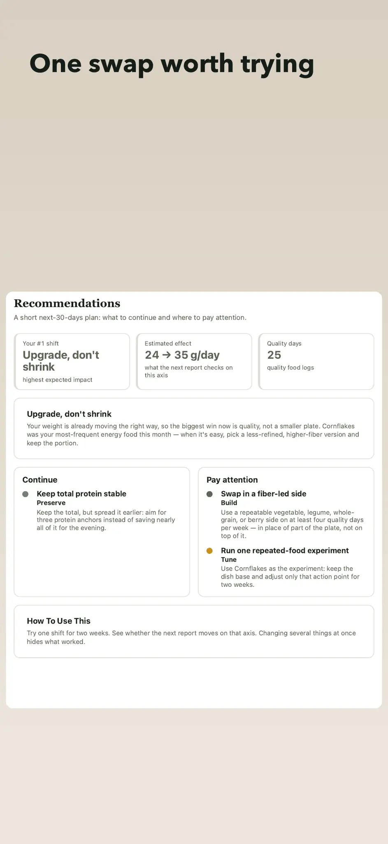Click Run one repeated-food experiment title

pyautogui.click(x=285, y=551)
